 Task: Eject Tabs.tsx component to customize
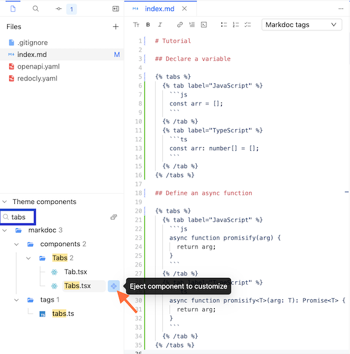point(113,286)
